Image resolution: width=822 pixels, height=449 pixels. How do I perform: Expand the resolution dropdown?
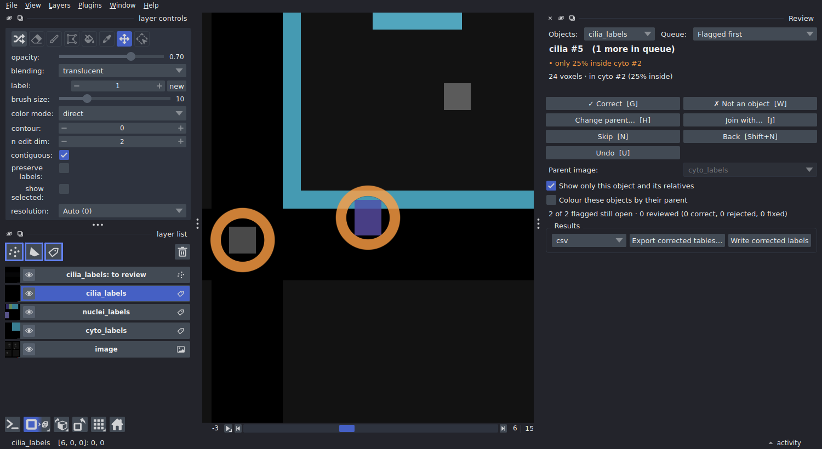pos(122,211)
